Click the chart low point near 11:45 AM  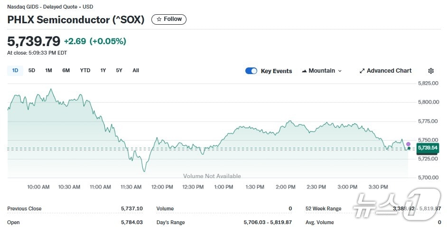[x=144, y=171]
